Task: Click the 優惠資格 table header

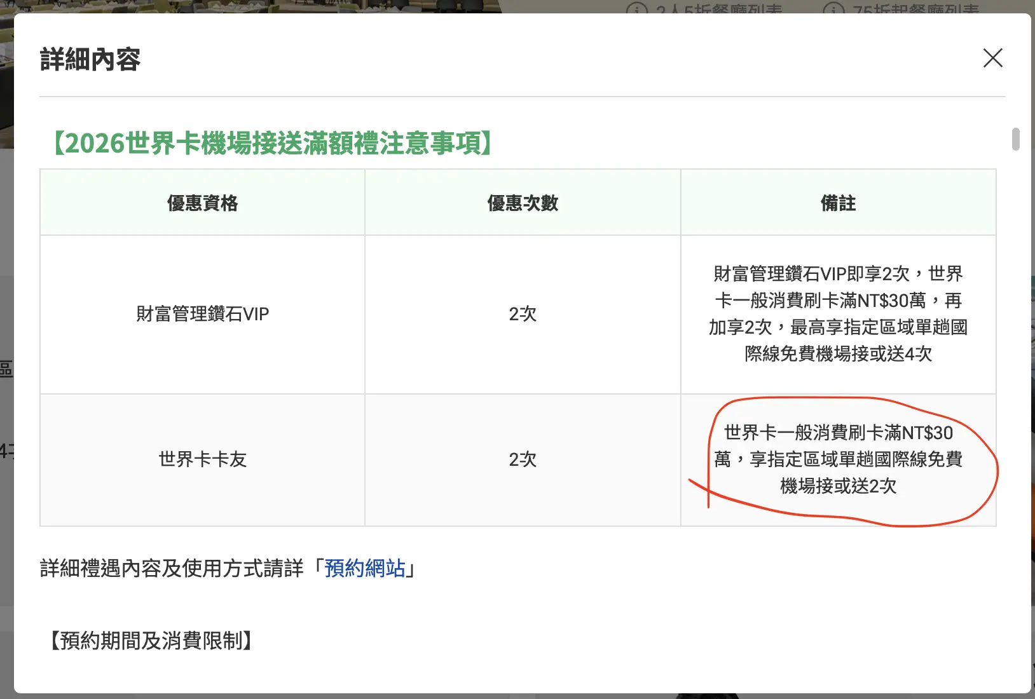Action: (x=202, y=202)
